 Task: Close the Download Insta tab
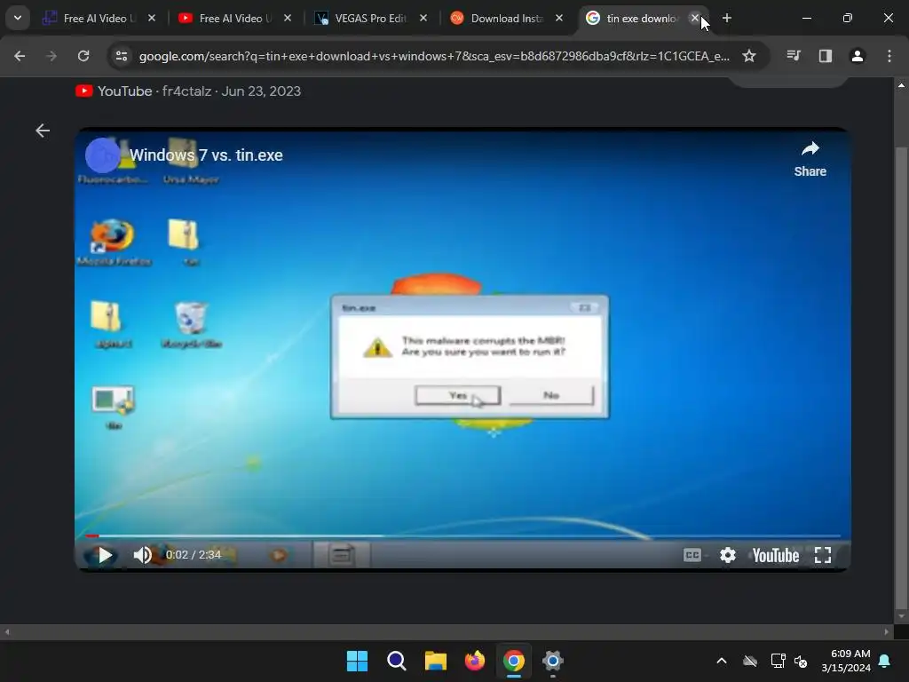559,18
